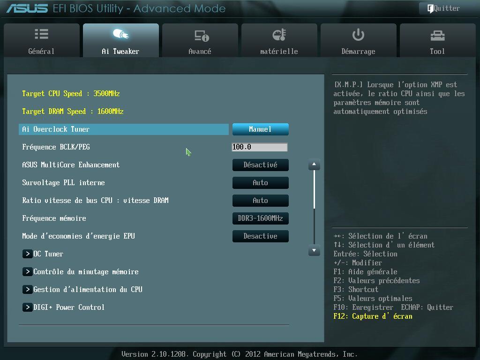
Task: Click the Ai Tweaker comet icon
Action: [x=120, y=34]
